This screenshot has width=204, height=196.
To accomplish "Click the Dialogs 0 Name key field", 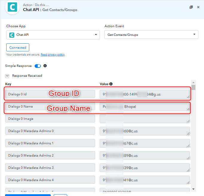I will (x=50, y=106).
